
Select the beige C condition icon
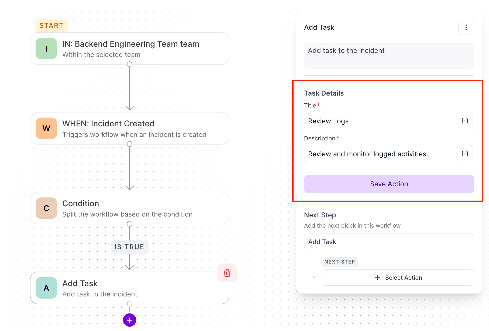46,208
